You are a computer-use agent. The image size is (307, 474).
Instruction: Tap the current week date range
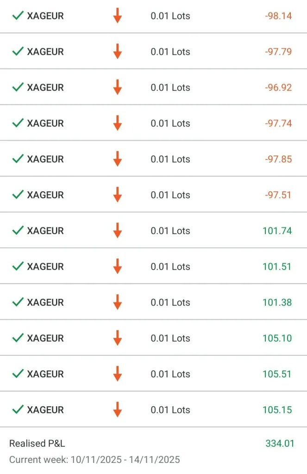[94, 460]
